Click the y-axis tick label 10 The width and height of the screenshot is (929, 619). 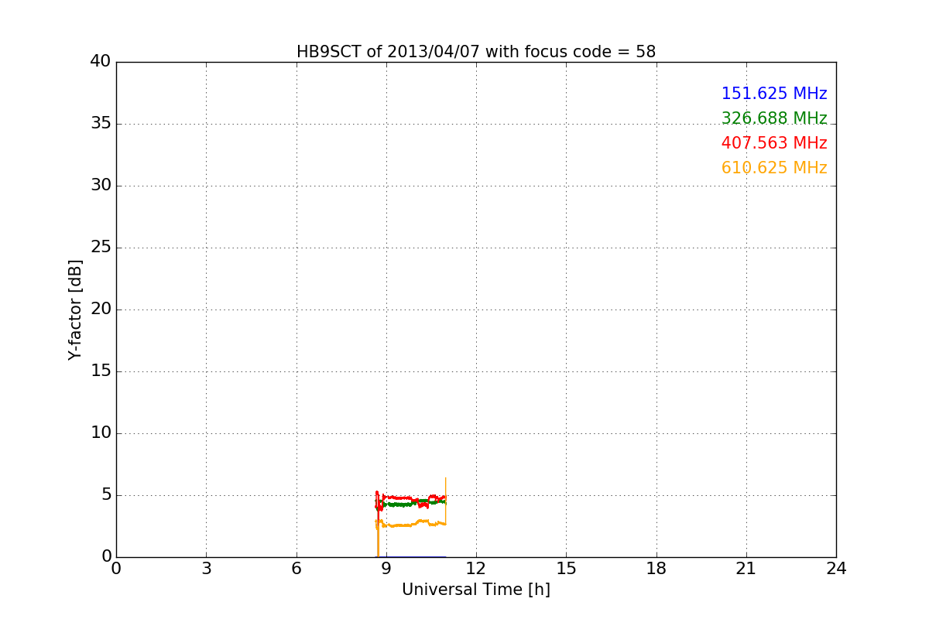101,433
